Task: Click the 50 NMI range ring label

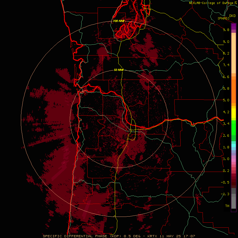Action: point(119,70)
